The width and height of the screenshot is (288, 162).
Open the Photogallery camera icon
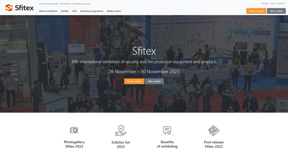tap(74, 130)
